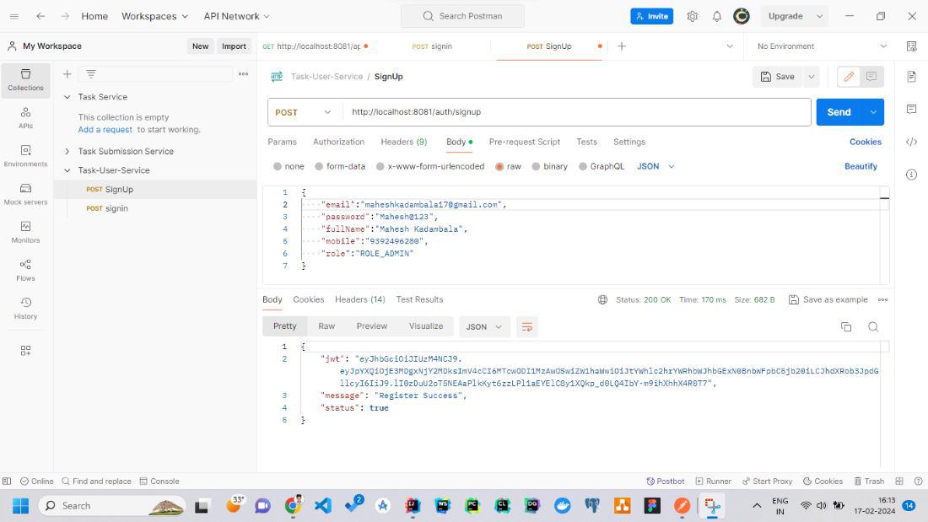Open the response JSON format dropdown
Viewport: 928px width, 522px height.
484,326
